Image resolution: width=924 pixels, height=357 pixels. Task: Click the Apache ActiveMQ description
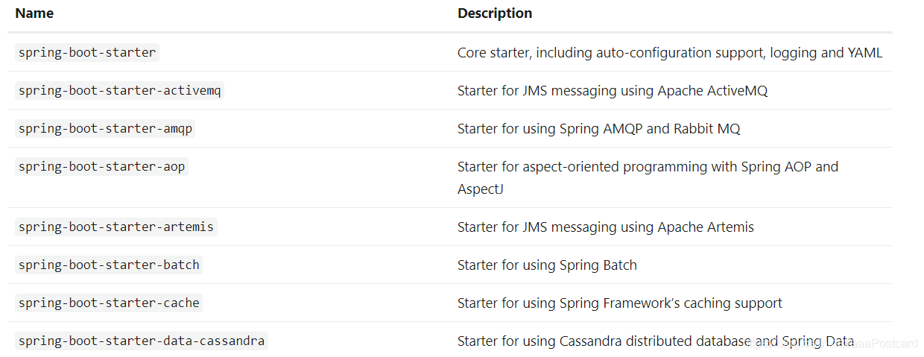[612, 91]
